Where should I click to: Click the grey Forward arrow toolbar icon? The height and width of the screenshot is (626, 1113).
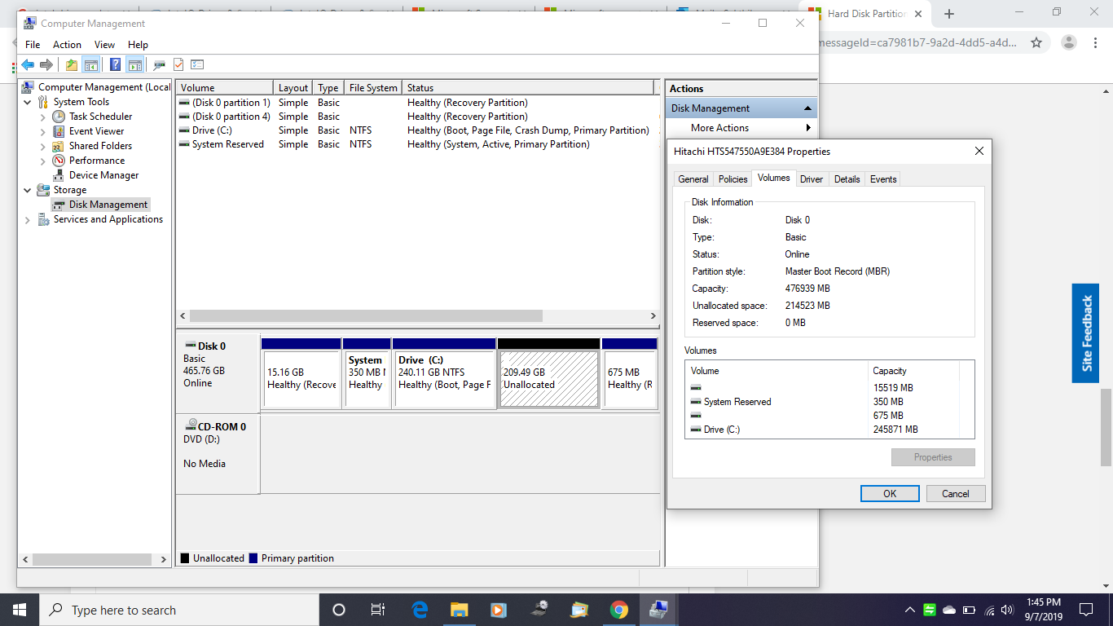click(x=46, y=65)
